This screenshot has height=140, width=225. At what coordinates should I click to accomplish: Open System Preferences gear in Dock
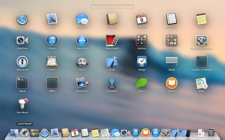(166, 133)
